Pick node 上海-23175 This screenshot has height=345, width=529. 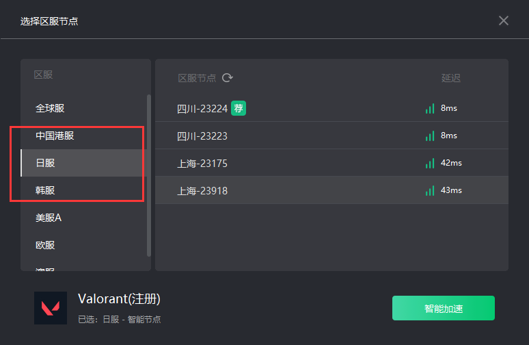202,163
